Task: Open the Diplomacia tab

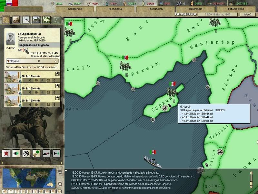Action: [196, 9]
